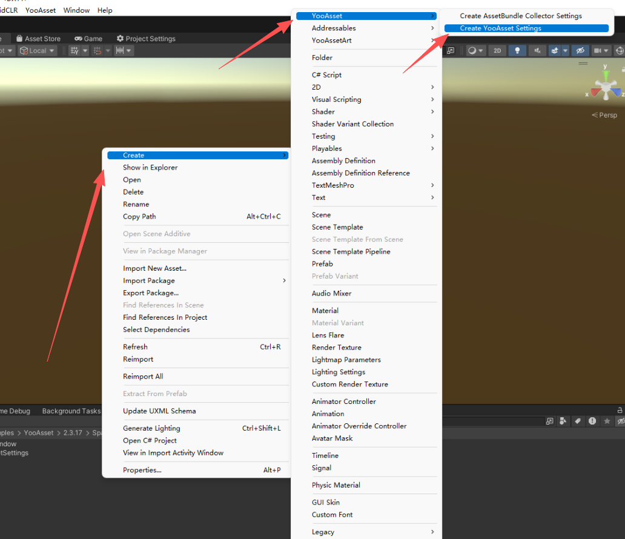Toggle scene audio mute button
This screenshot has width=625, height=539.
pos(538,51)
